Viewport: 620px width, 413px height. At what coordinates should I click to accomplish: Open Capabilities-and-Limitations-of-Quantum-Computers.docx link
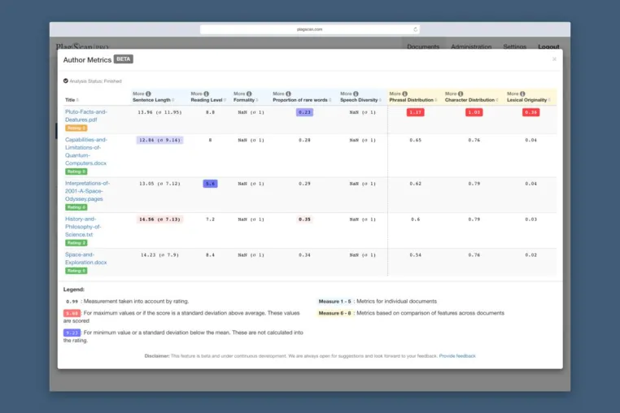(x=85, y=151)
